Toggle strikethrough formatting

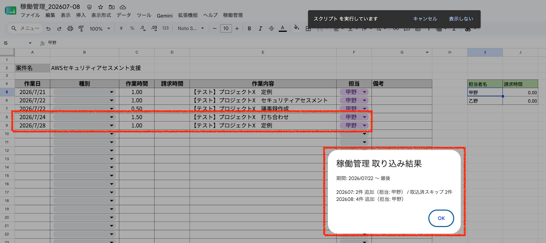pos(271,28)
